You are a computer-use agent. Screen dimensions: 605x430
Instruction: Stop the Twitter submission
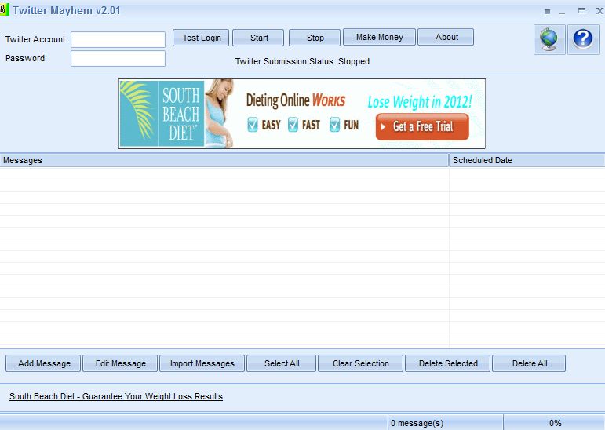(315, 38)
